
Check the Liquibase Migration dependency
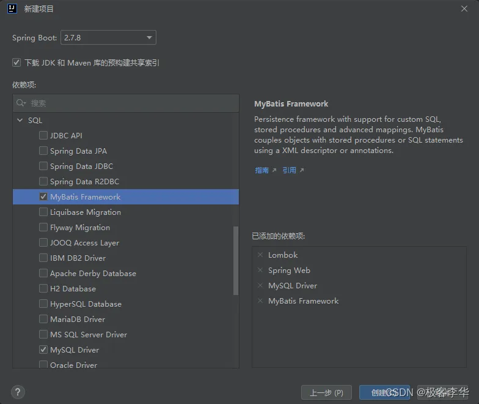[43, 212]
